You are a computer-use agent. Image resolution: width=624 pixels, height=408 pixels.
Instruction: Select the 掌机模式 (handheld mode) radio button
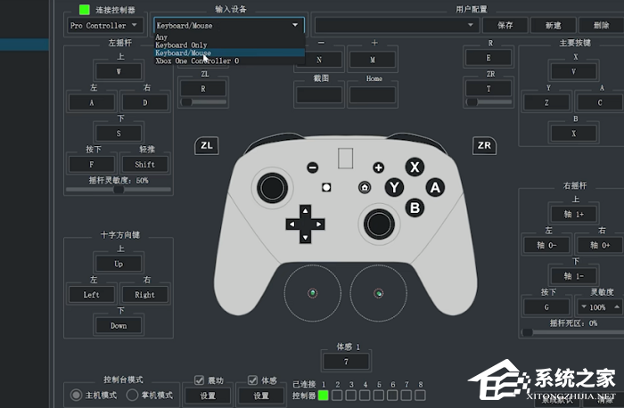132,395
